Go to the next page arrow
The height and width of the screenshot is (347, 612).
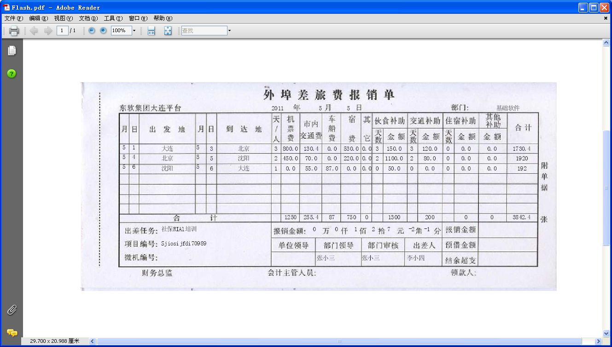coord(48,31)
